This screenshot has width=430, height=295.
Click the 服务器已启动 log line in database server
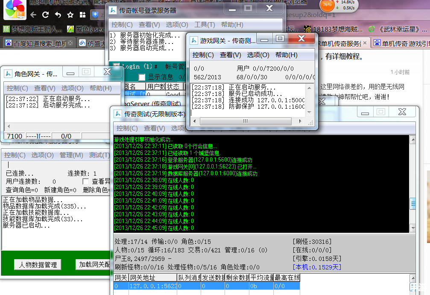tap(26, 225)
